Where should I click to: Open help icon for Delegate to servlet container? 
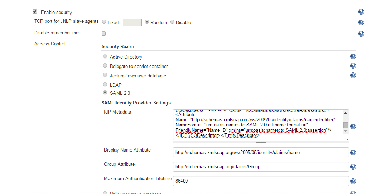tap(353, 66)
